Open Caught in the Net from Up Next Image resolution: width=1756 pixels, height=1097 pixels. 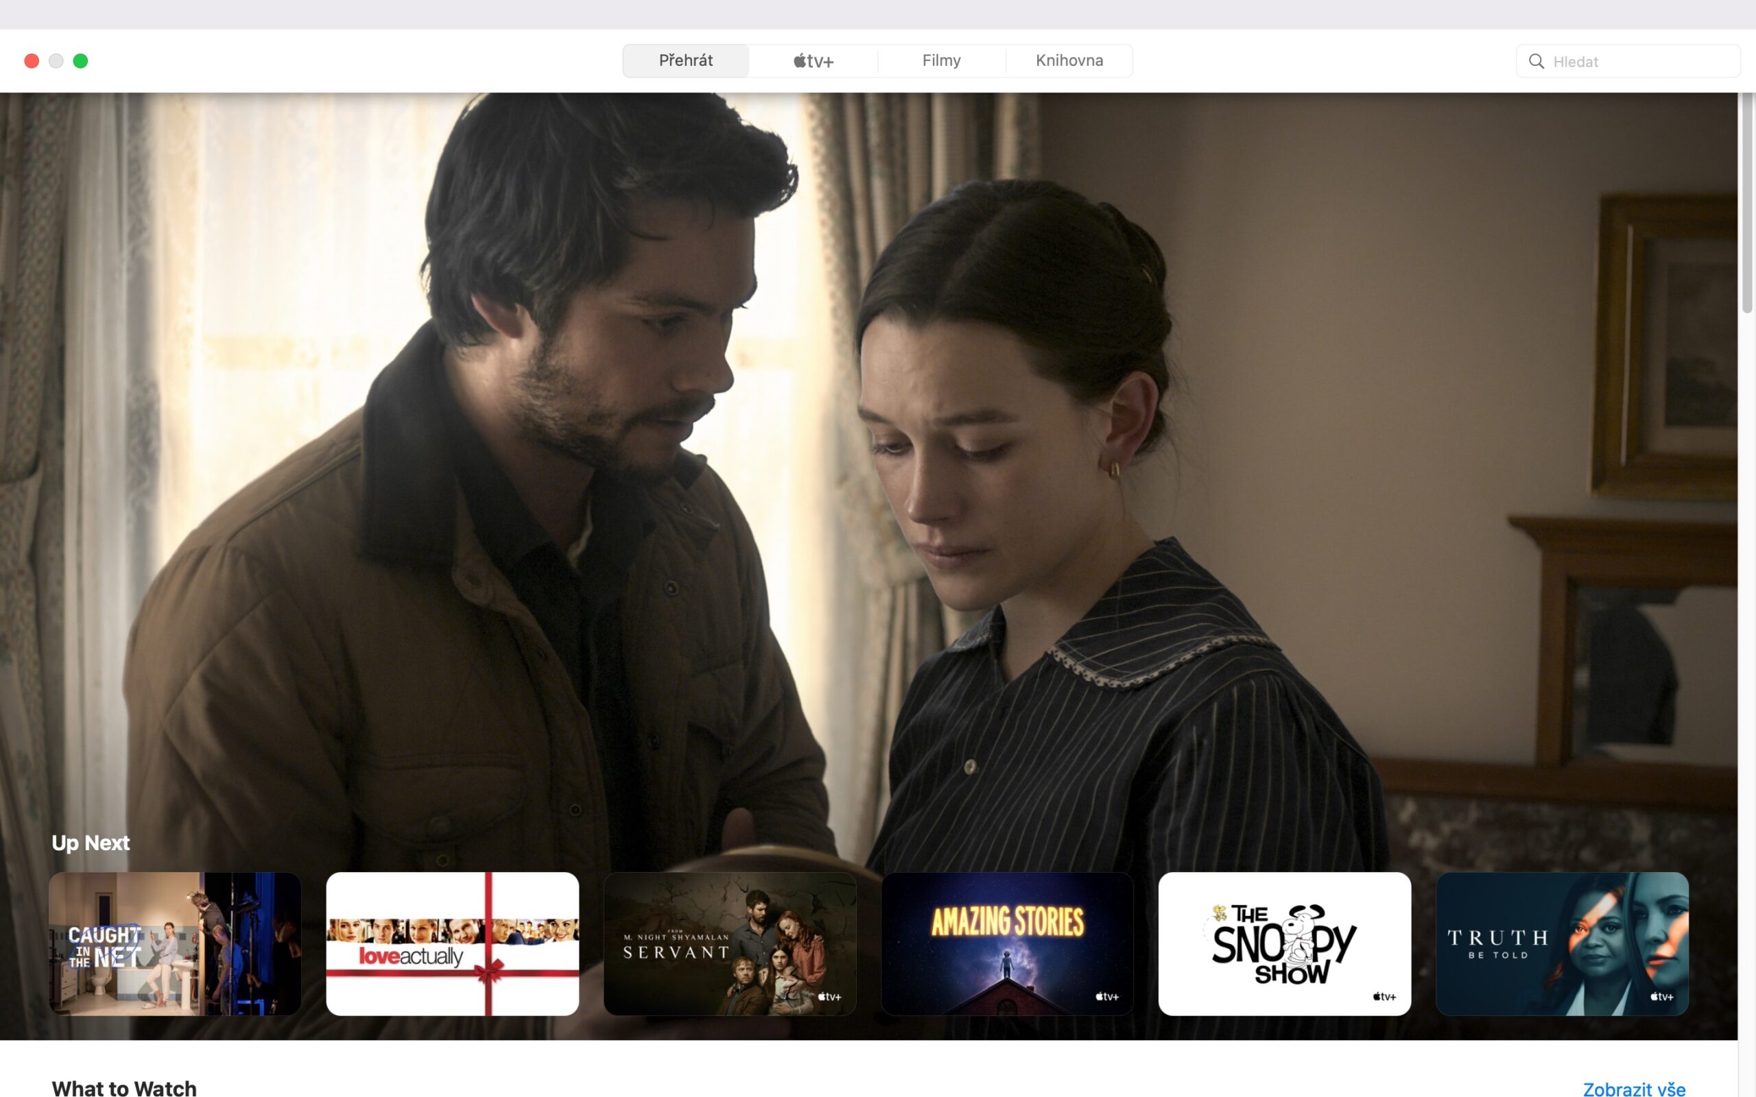(175, 944)
